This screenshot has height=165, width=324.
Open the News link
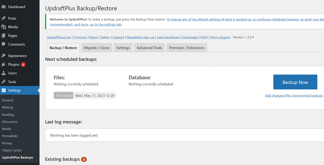[x=93, y=37]
